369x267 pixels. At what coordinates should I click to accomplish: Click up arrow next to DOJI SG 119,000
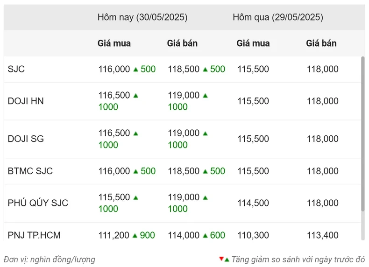(x=205, y=133)
